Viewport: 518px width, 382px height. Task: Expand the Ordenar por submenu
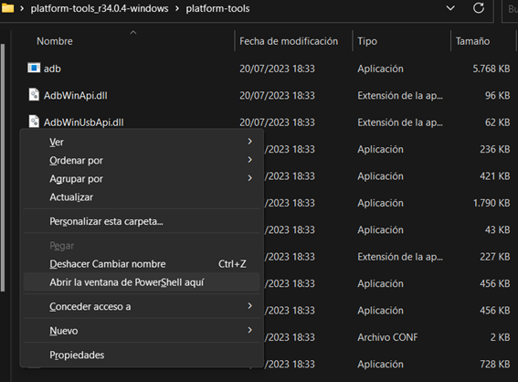(x=142, y=160)
